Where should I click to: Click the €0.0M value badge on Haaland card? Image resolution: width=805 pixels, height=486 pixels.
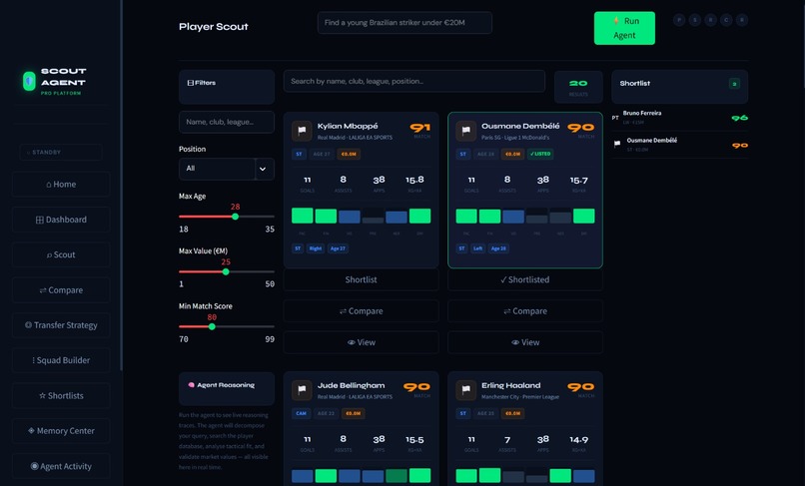tap(513, 413)
